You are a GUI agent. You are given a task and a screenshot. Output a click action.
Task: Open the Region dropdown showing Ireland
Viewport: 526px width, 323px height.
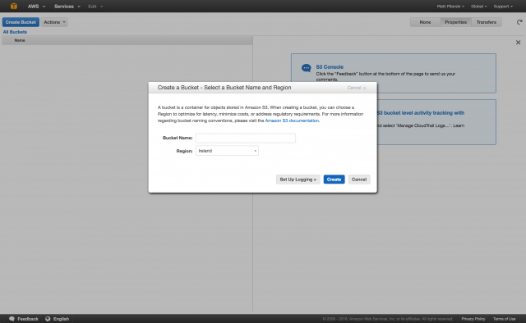point(227,151)
